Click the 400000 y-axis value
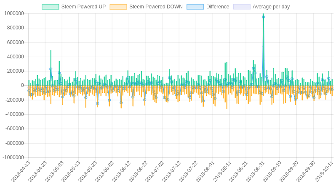Screen dimensions: 336x189 [x=15, y=57]
